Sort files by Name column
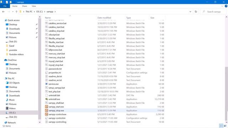The height and width of the screenshot is (128, 228). [x=48, y=18]
